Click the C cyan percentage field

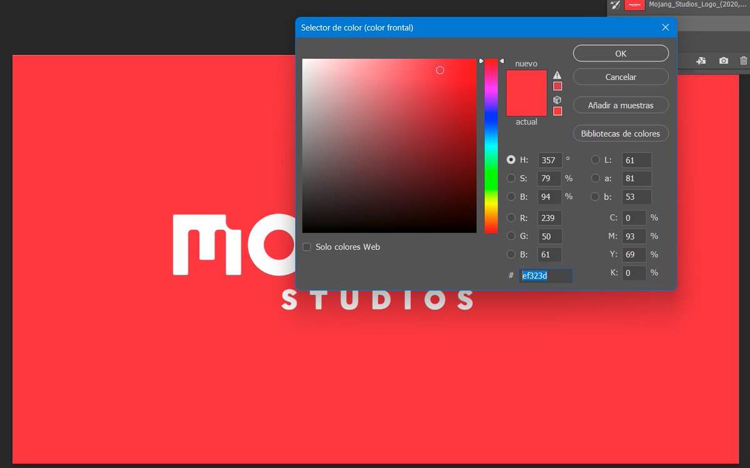click(x=634, y=218)
